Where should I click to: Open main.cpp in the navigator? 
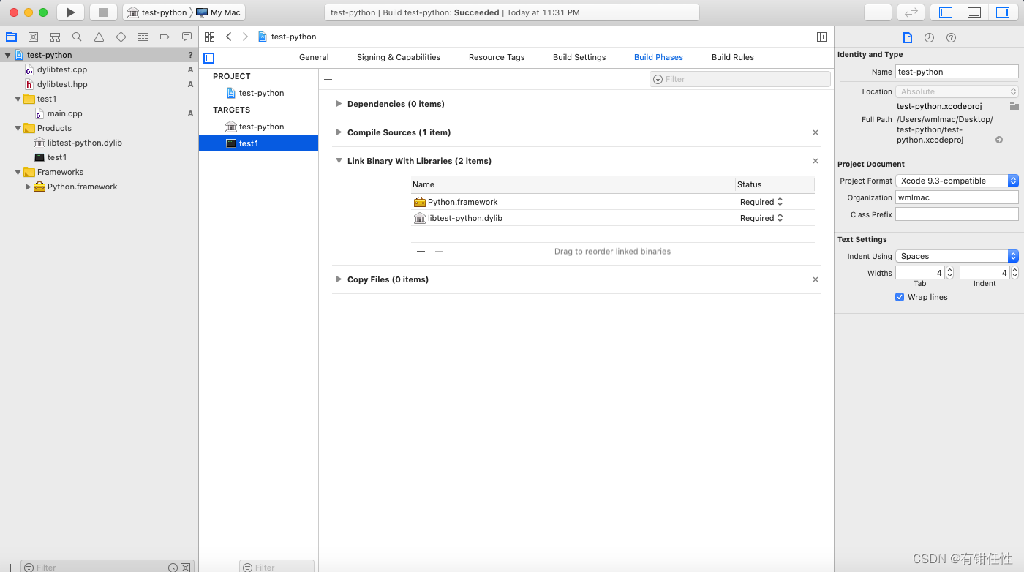[x=65, y=113]
